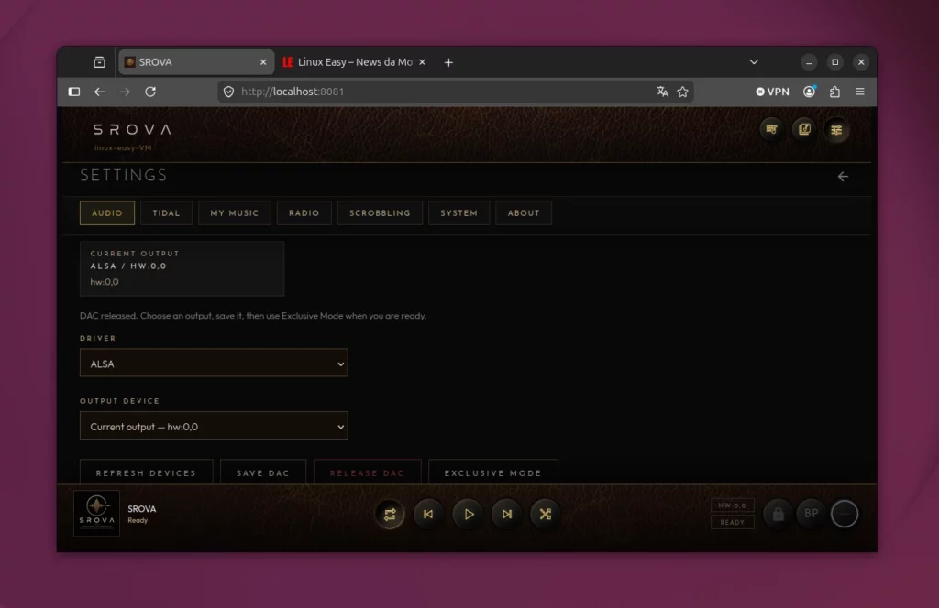This screenshot has height=608, width=939.
Task: Switch to the Tidal settings tab
Action: 167,212
